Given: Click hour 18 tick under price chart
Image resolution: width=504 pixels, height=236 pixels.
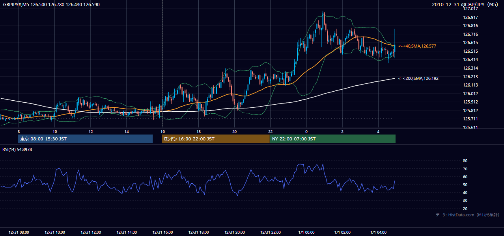Looking at the screenshot, I should 198,131.
